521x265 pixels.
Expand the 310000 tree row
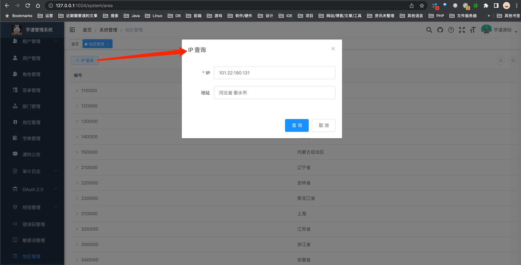pos(77,214)
